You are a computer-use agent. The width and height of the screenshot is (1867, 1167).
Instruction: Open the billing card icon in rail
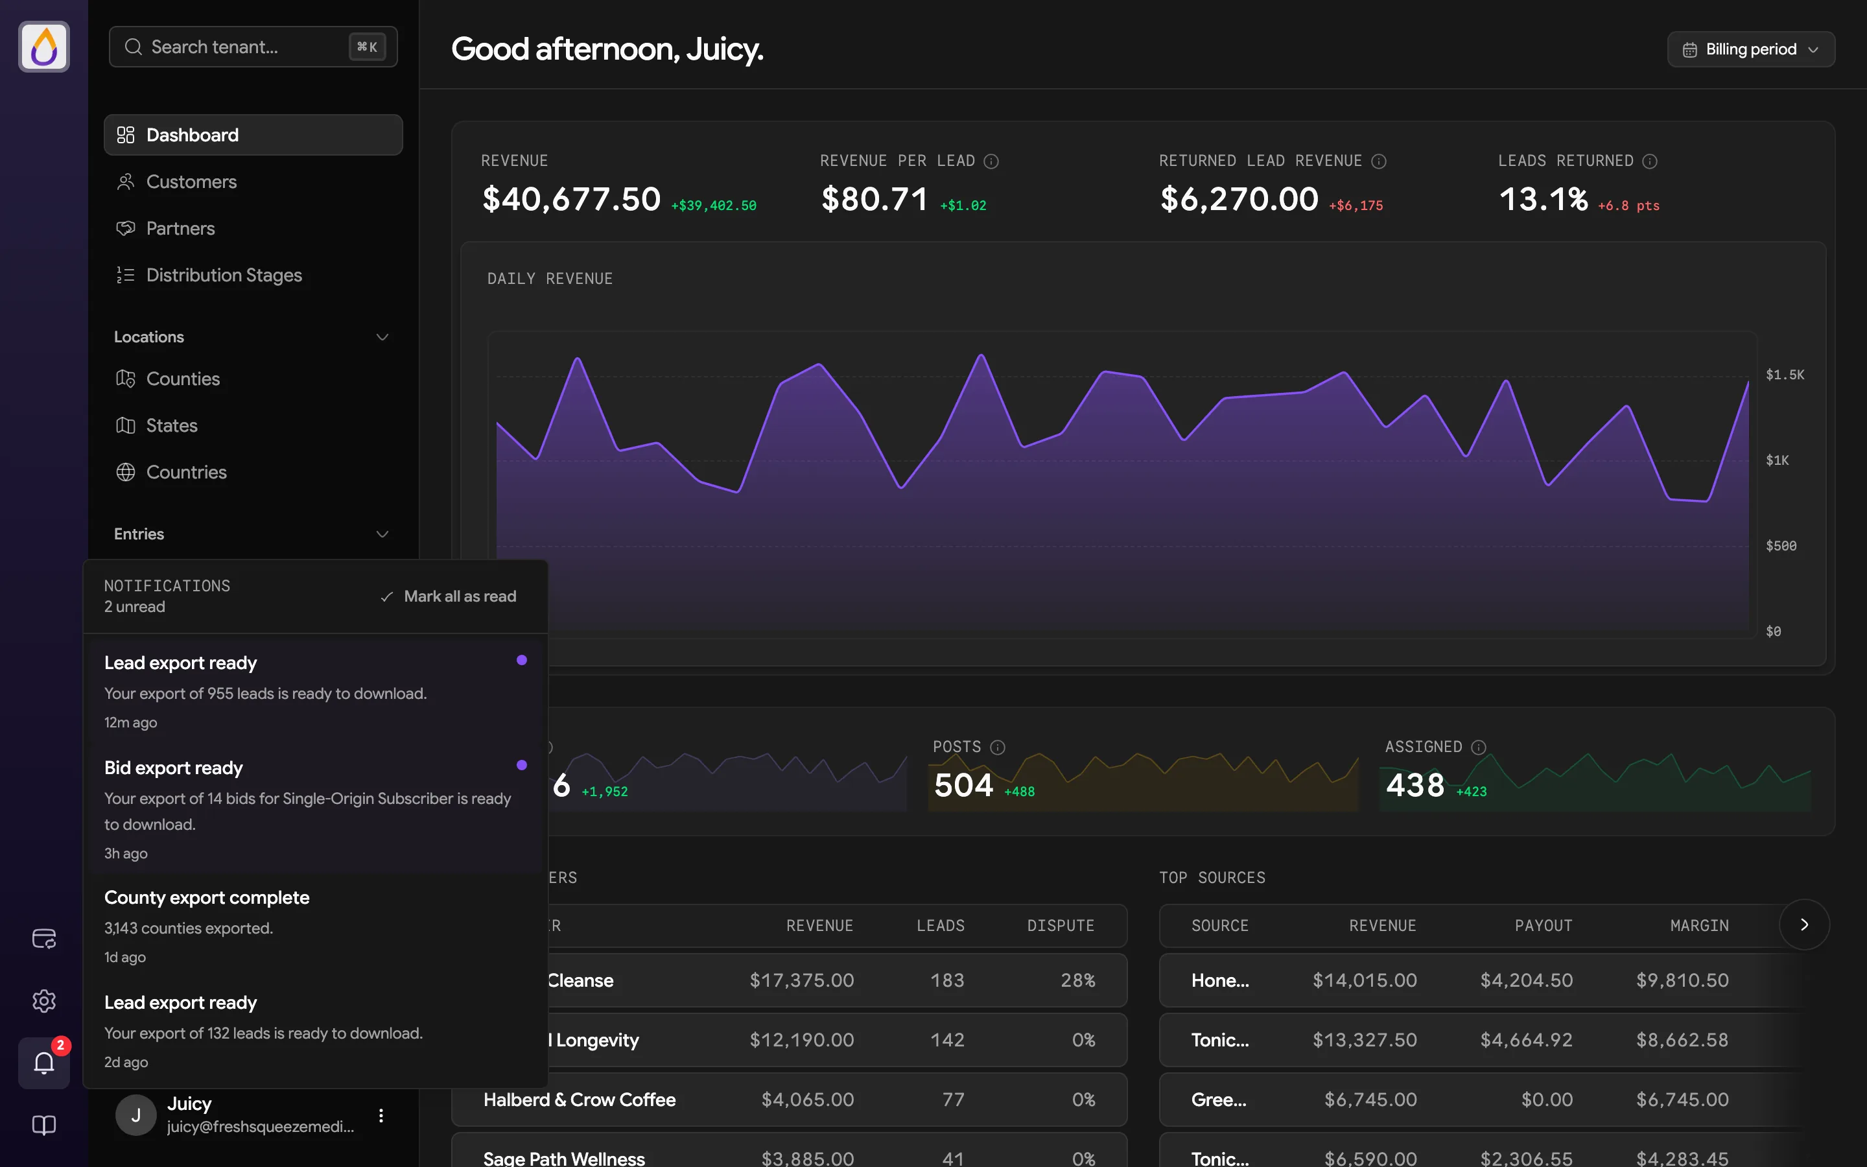44,939
